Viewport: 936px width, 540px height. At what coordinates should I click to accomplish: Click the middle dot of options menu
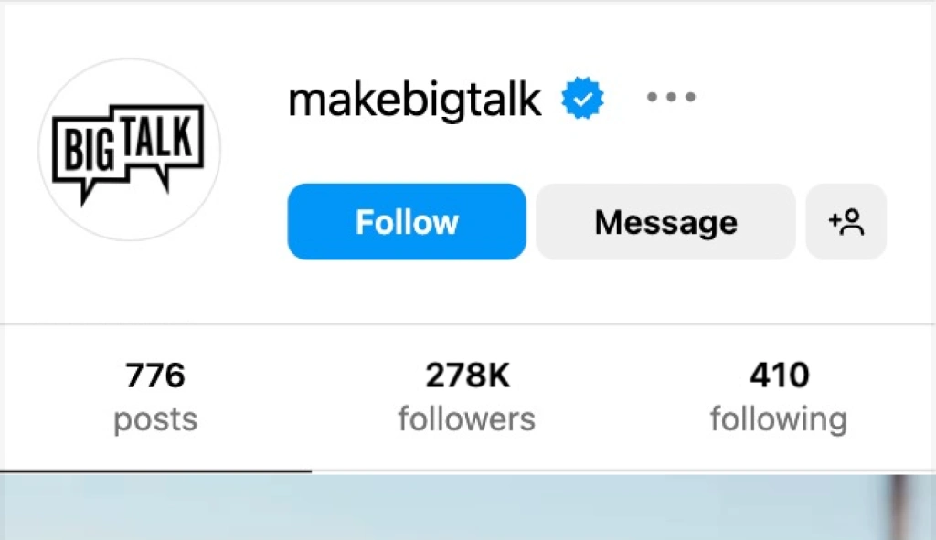pos(671,97)
